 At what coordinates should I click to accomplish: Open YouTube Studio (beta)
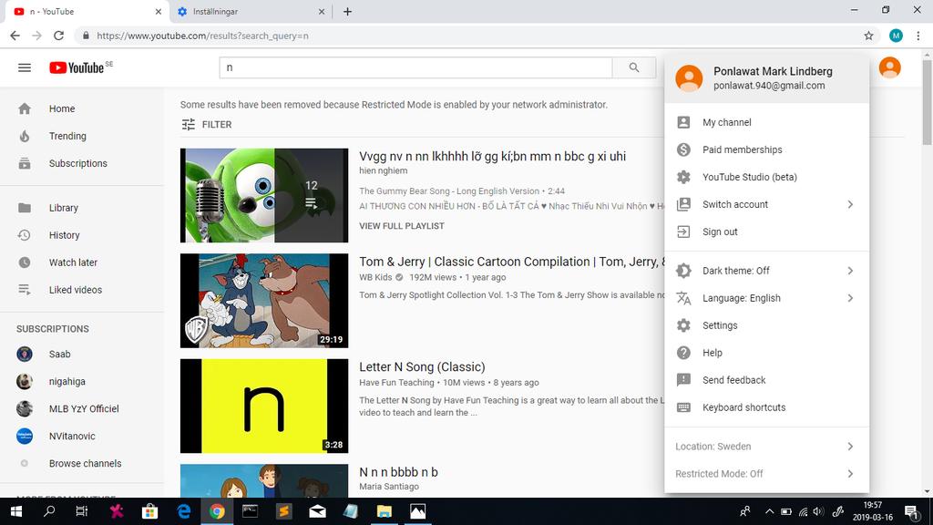[x=766, y=177]
